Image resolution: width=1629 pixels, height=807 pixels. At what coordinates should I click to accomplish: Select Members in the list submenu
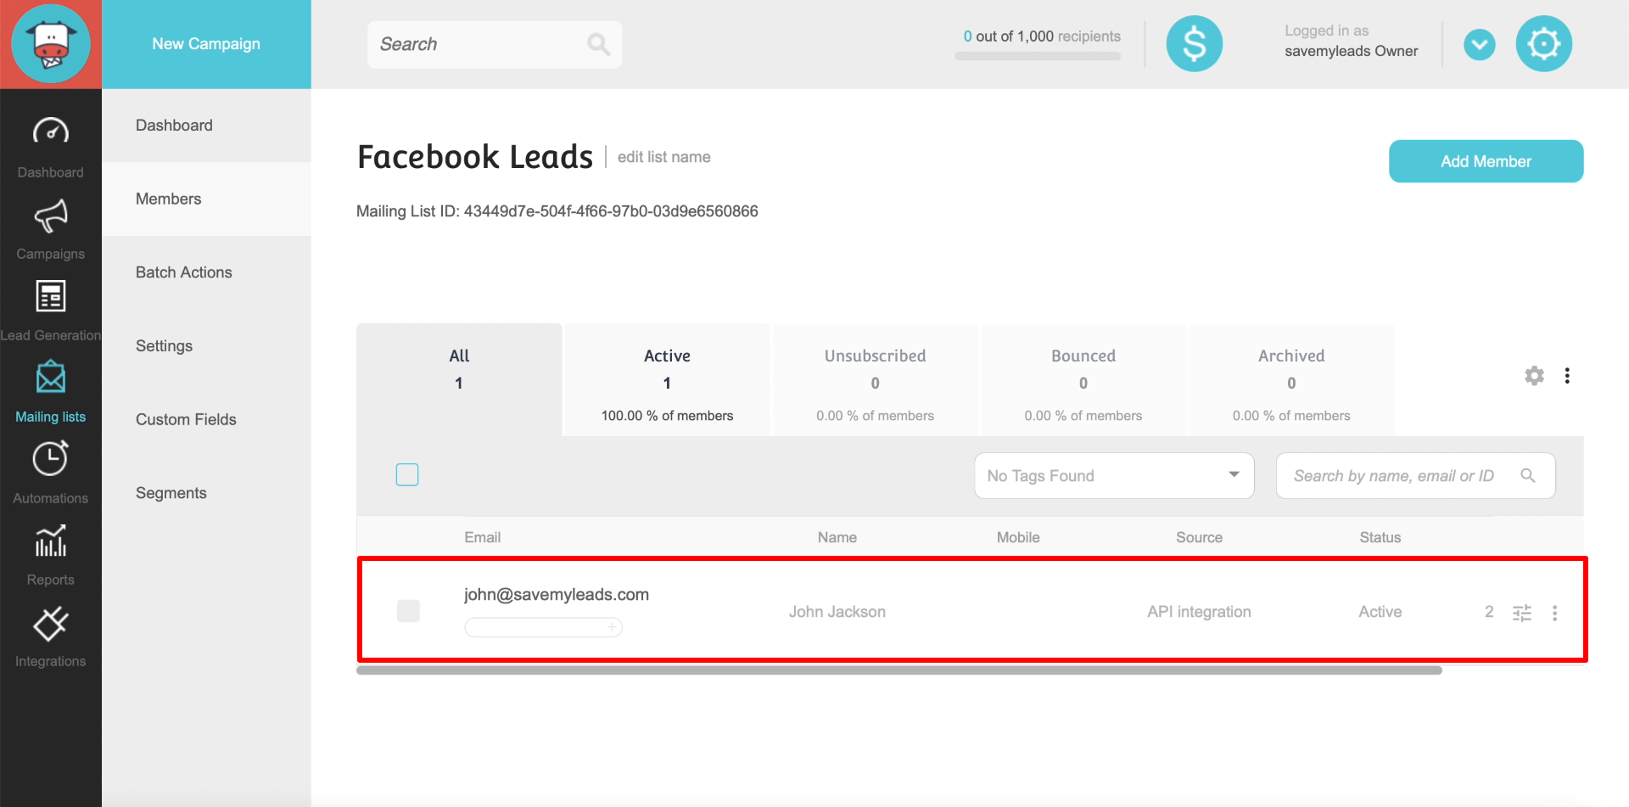206,199
